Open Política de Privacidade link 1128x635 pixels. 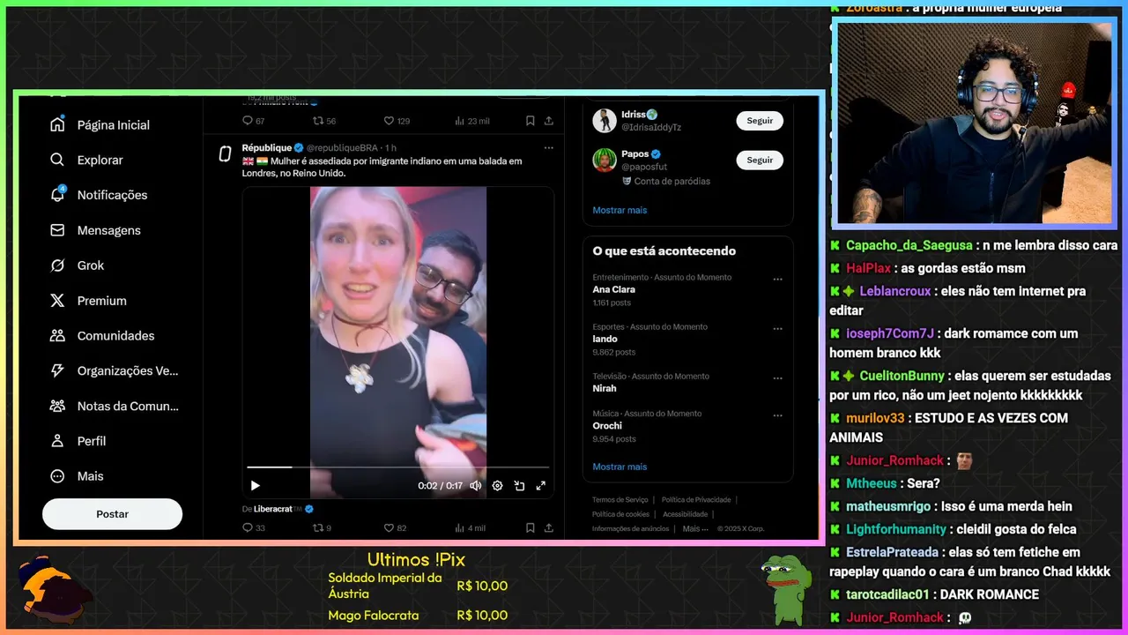[x=696, y=500]
